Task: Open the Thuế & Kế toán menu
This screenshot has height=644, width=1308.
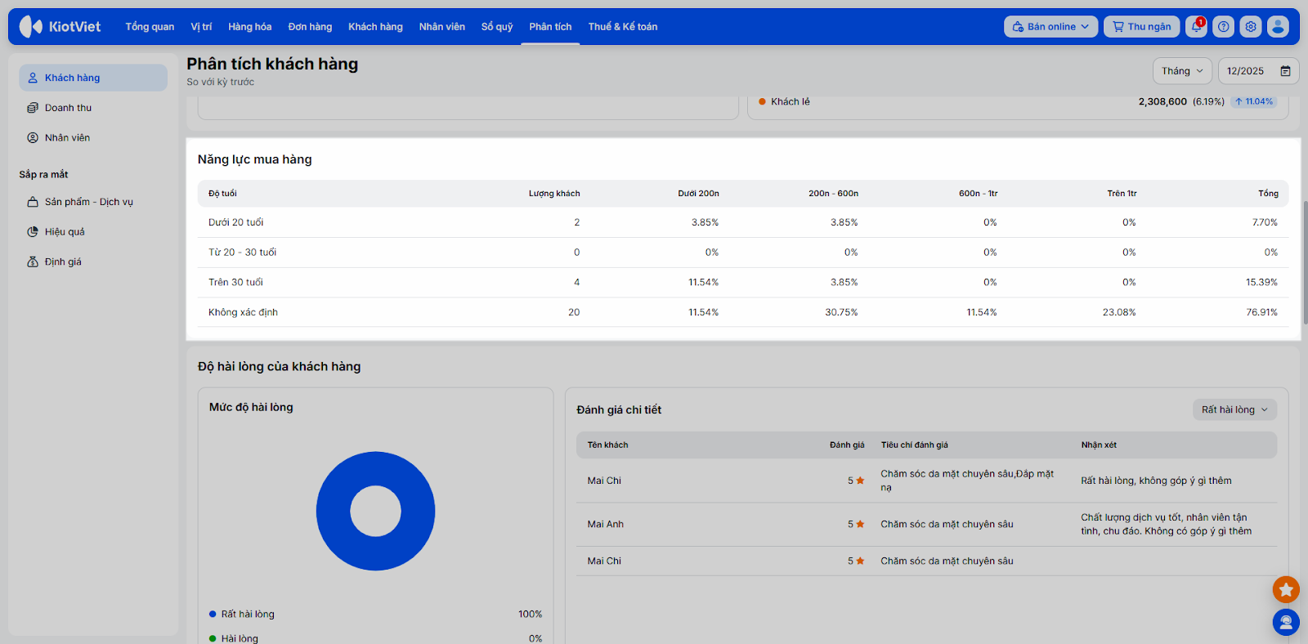Action: [x=622, y=27]
